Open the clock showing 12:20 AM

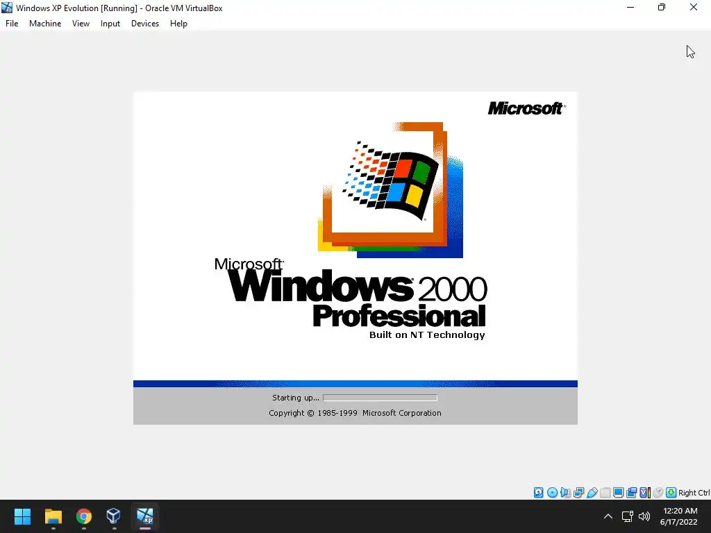pyautogui.click(x=678, y=516)
